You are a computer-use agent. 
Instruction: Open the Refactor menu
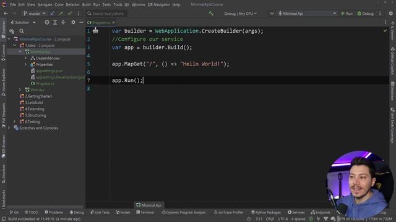click(x=73, y=4)
